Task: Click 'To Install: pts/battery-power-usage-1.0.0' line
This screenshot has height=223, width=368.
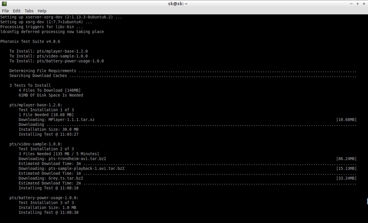Action: (57, 61)
